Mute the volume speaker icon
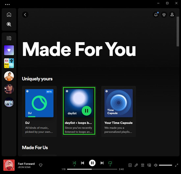This screenshot has height=174, width=181. 156,165
